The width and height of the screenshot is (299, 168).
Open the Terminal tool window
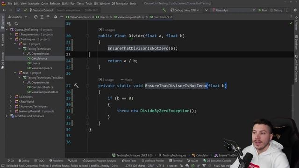pyautogui.click(x=176, y=161)
